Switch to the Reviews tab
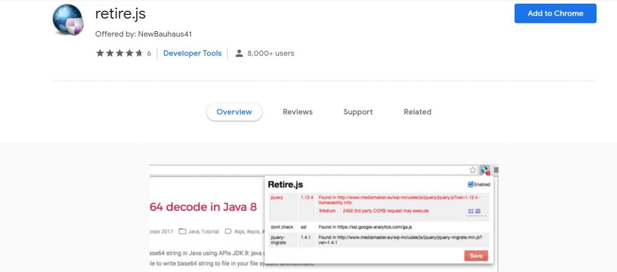 coord(298,112)
